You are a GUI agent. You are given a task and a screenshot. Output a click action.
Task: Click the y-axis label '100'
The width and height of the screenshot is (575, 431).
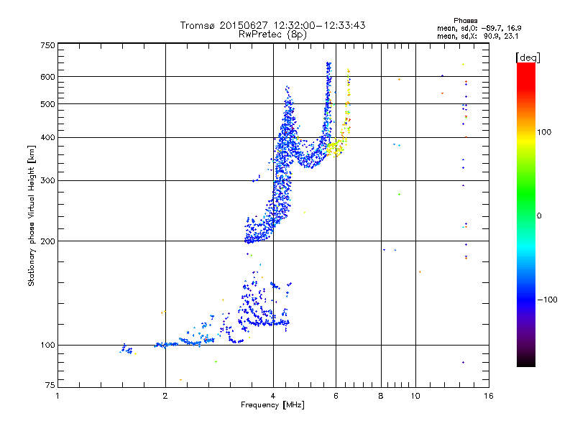47,346
